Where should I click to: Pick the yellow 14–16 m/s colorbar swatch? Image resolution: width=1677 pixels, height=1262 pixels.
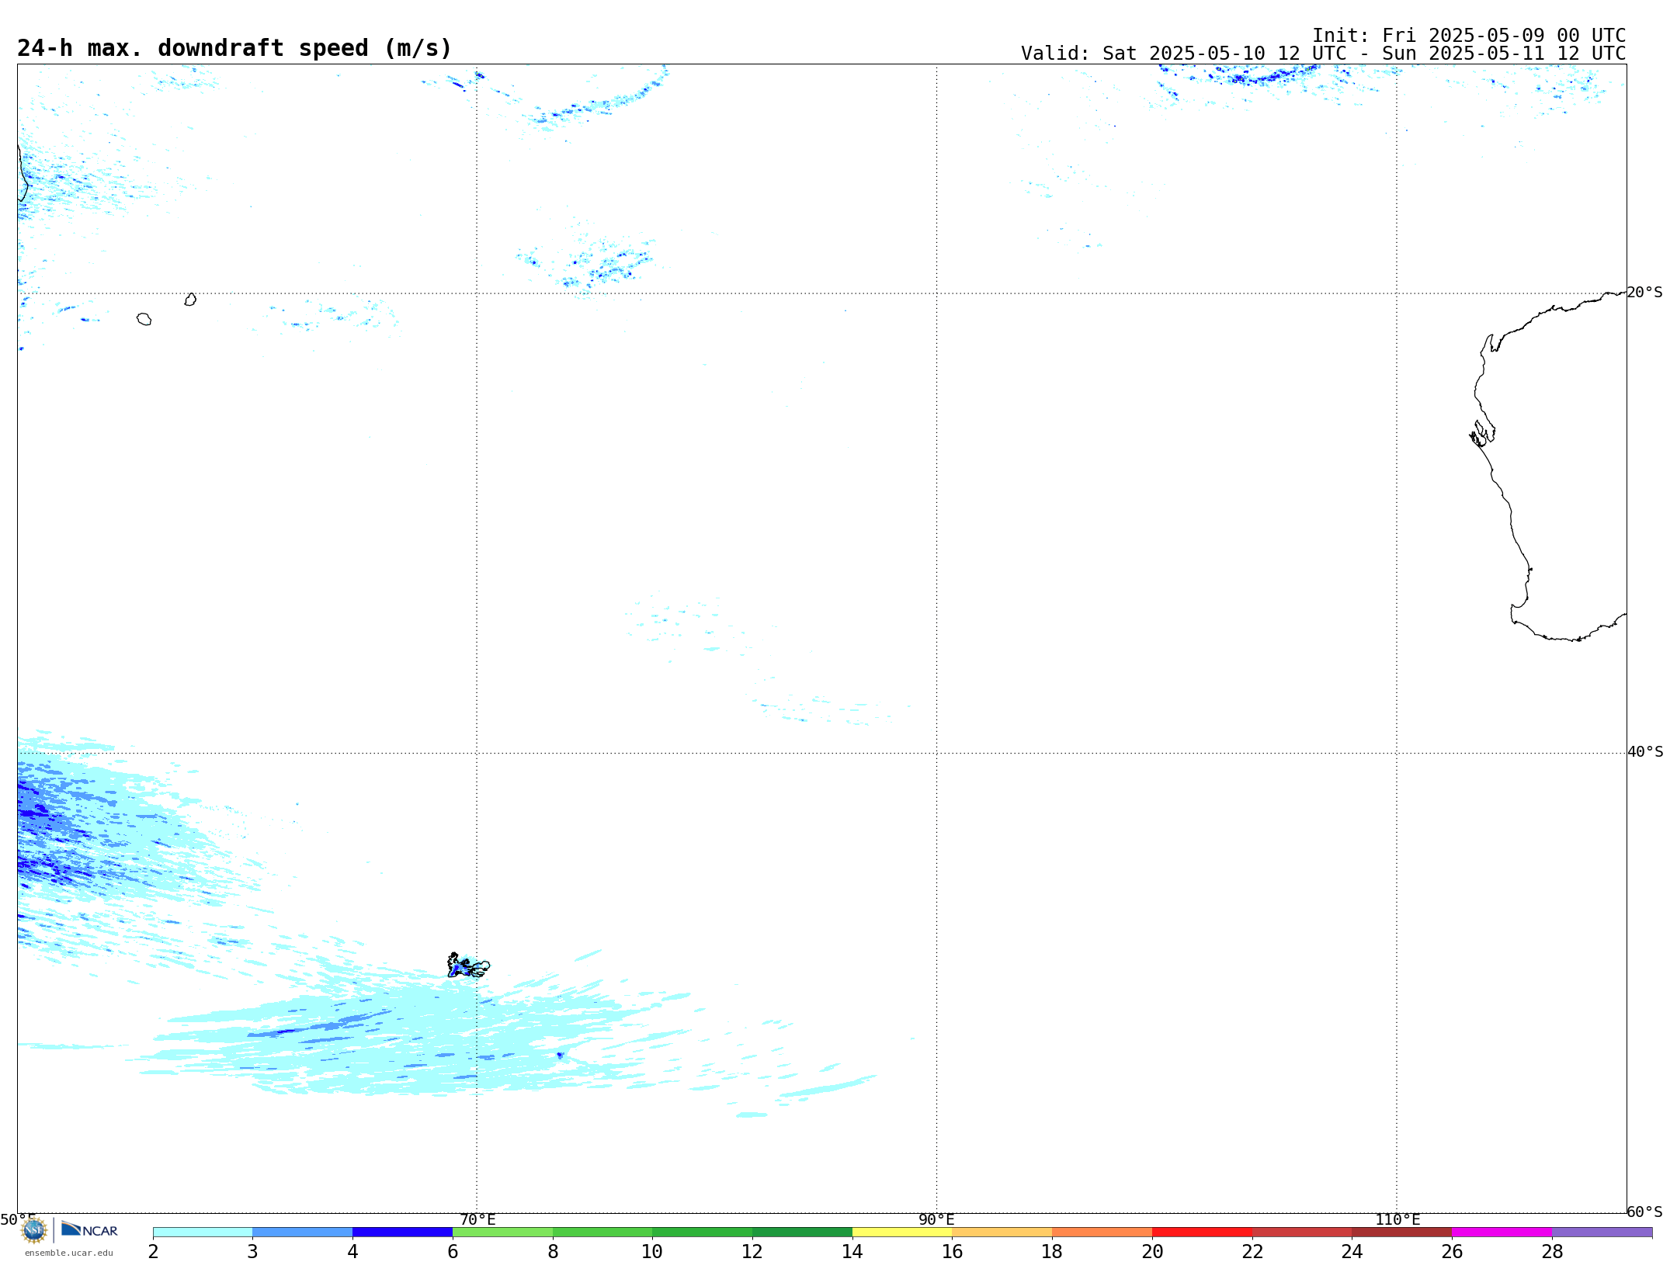902,1233
